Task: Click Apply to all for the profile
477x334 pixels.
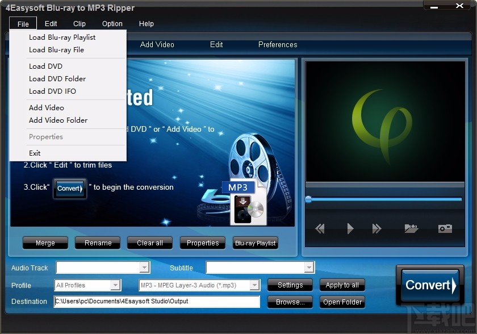Action: [x=342, y=285]
